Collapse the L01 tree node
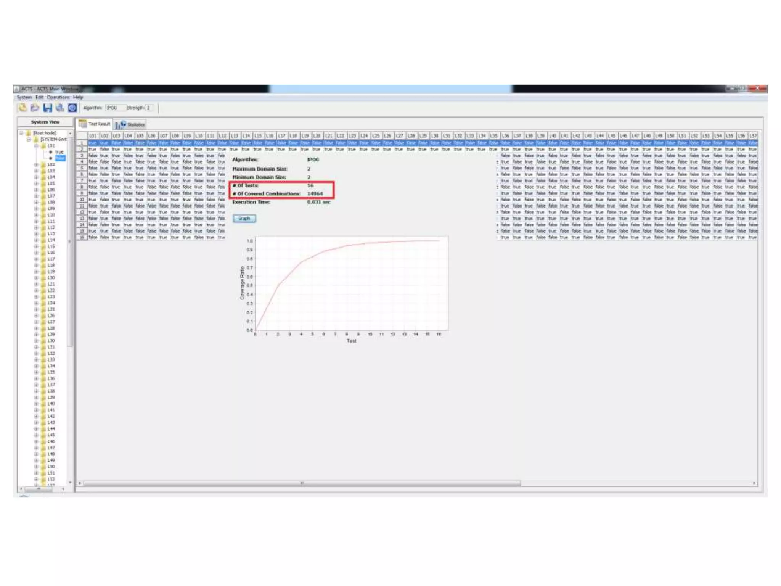 36,146
